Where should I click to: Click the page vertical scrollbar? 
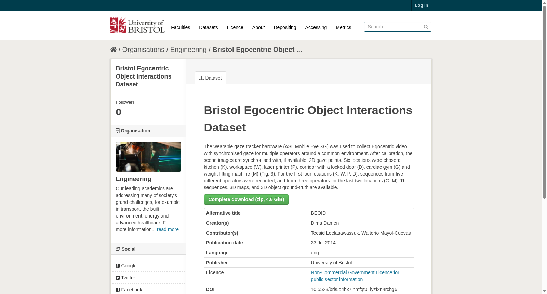click(x=544, y=102)
